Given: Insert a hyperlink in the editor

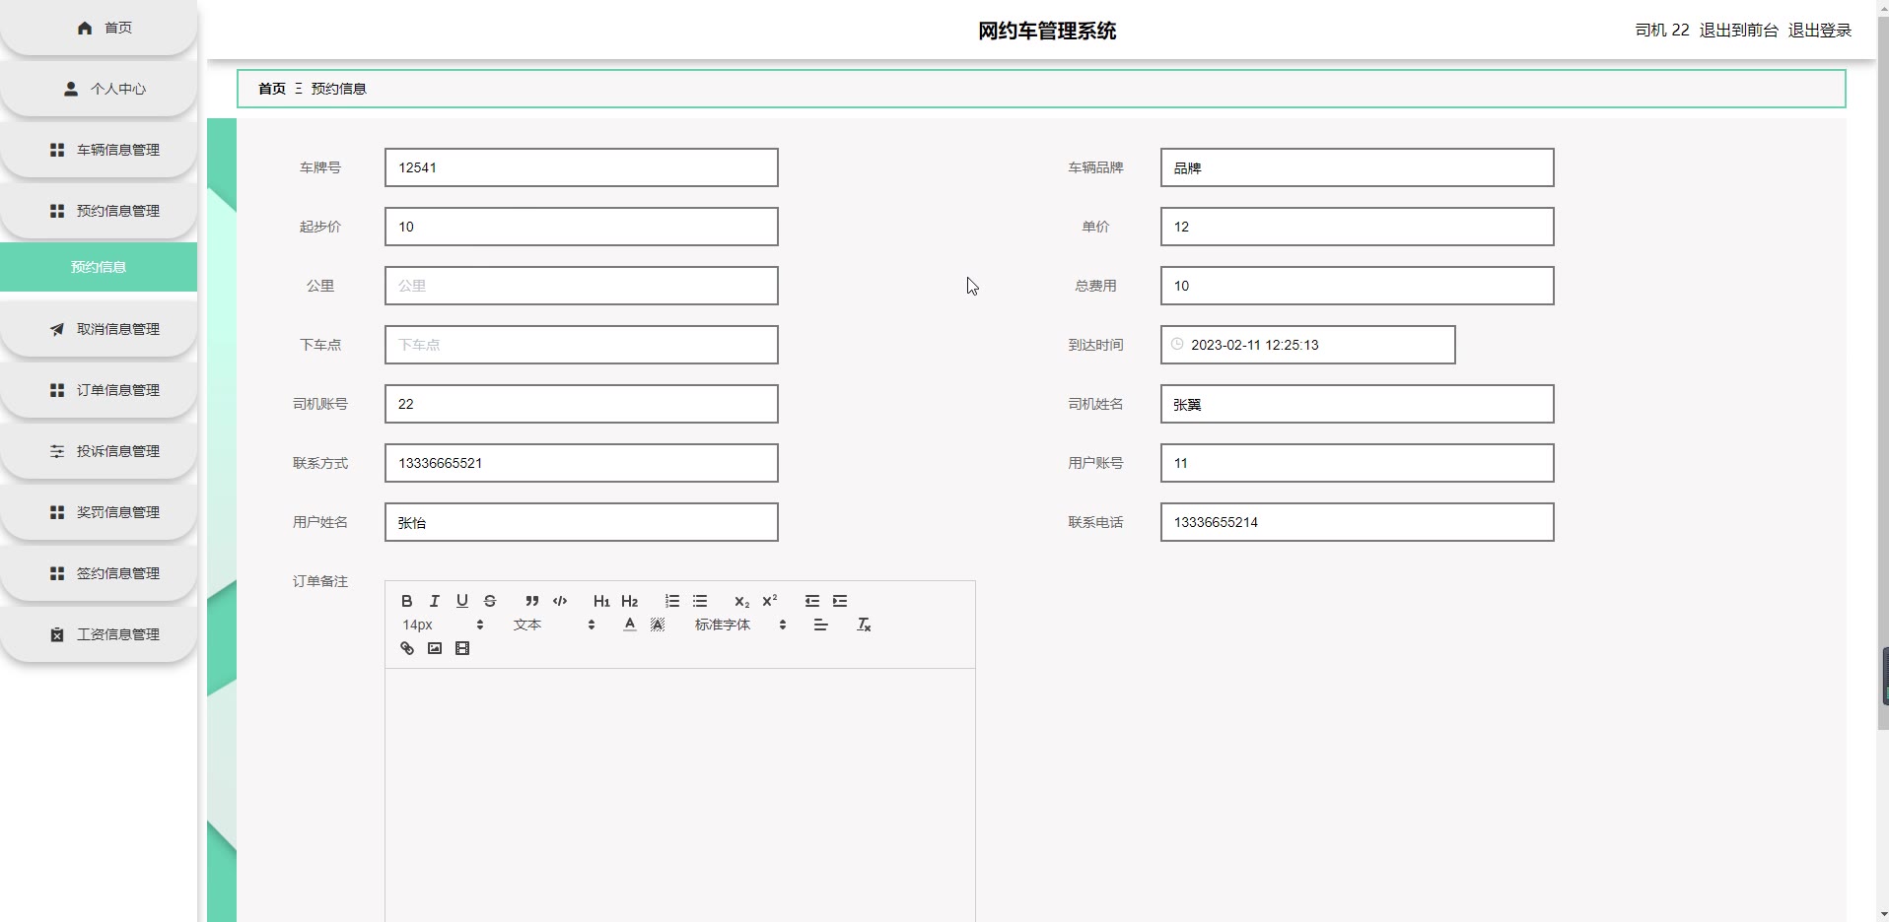Looking at the screenshot, I should pos(406,648).
